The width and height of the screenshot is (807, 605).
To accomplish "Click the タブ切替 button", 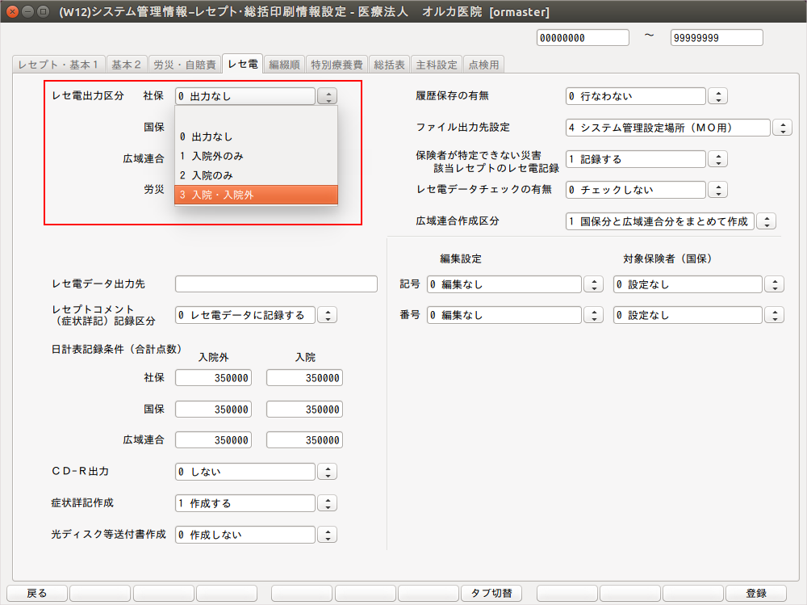I will tap(491, 593).
